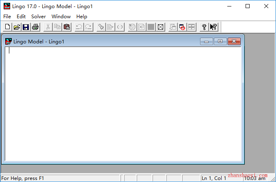Undo the last action in toolbar

coord(79,27)
